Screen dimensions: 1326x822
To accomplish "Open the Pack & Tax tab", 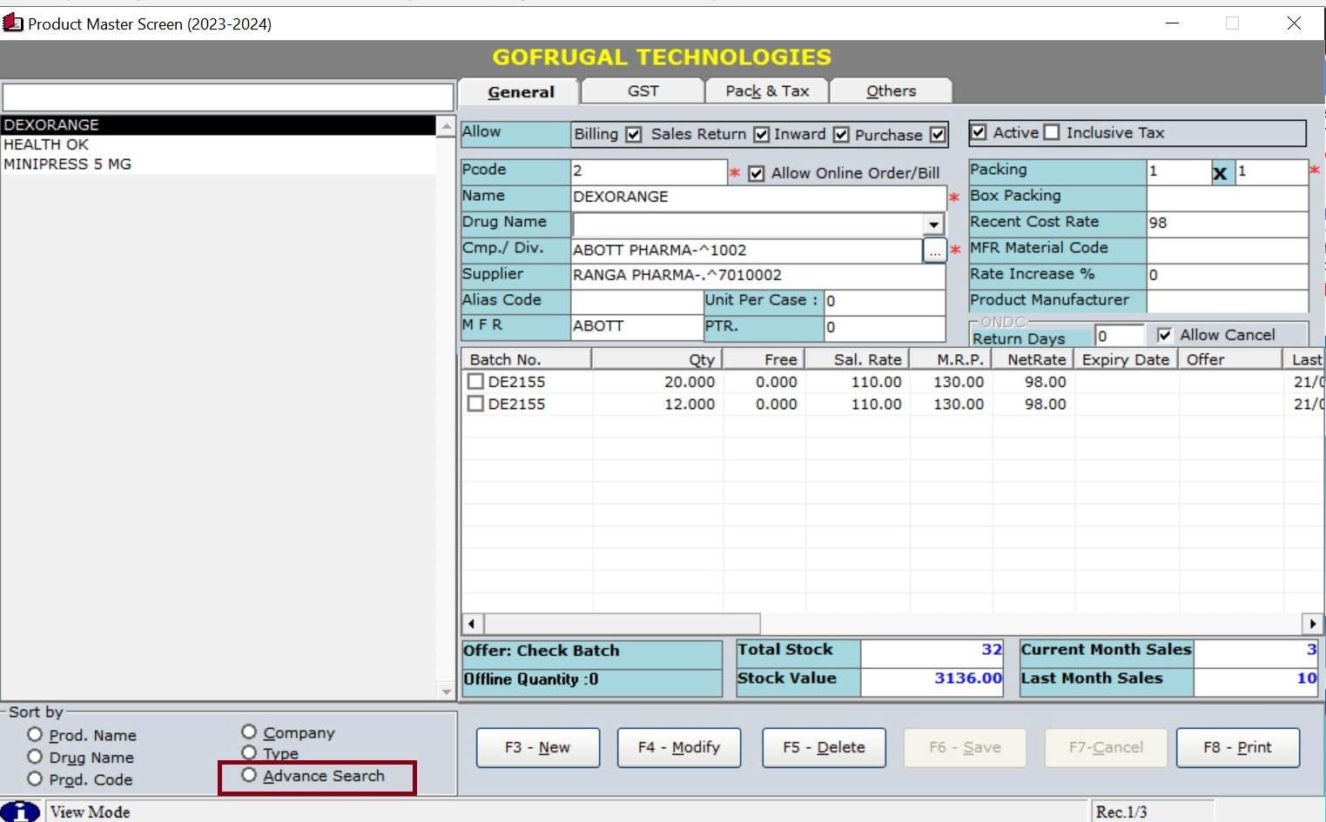I will coord(766,91).
